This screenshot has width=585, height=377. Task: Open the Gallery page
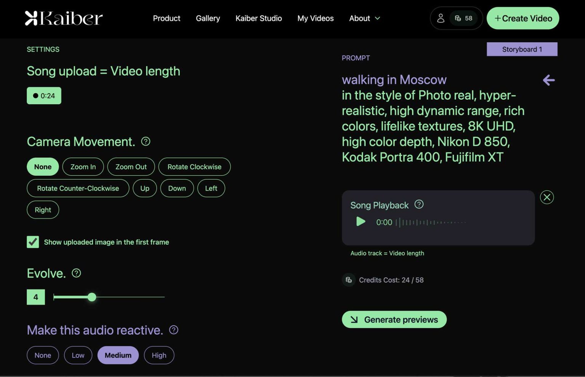(208, 18)
